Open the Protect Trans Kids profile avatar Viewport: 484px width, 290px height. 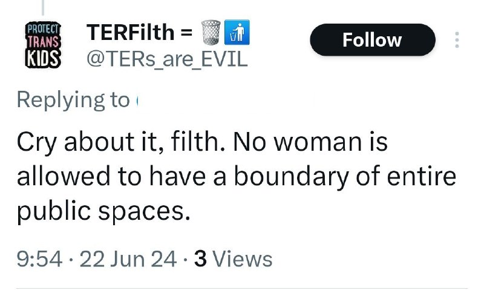(44, 44)
